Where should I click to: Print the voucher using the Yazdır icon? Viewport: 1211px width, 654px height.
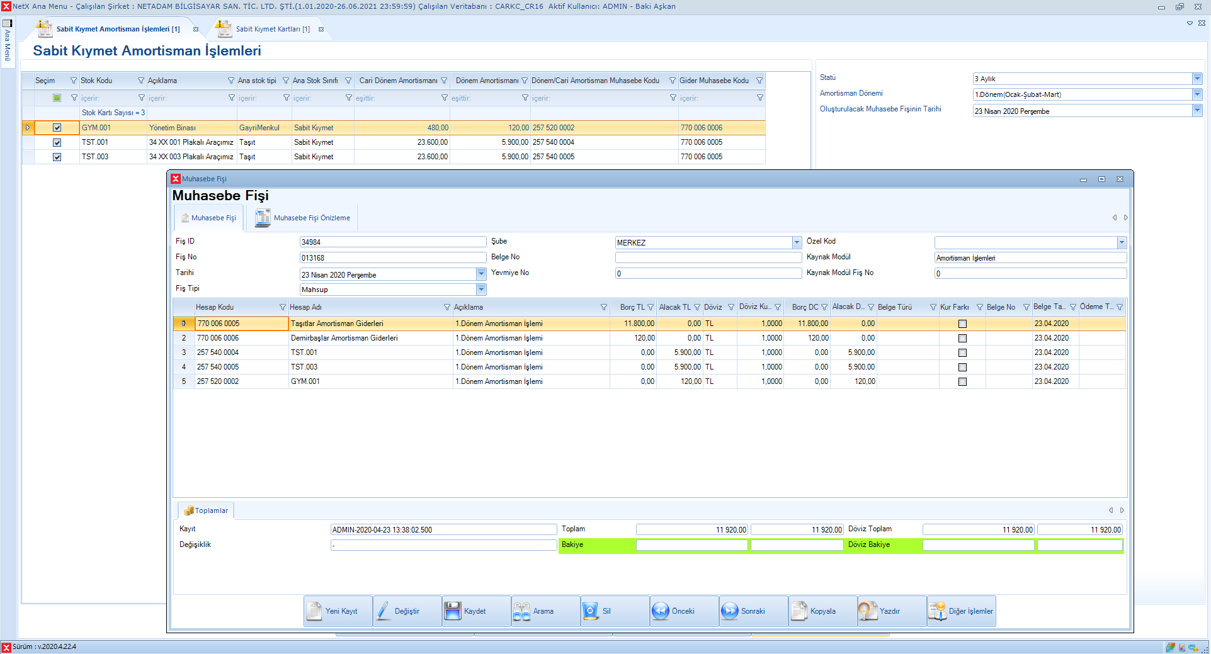[x=868, y=611]
